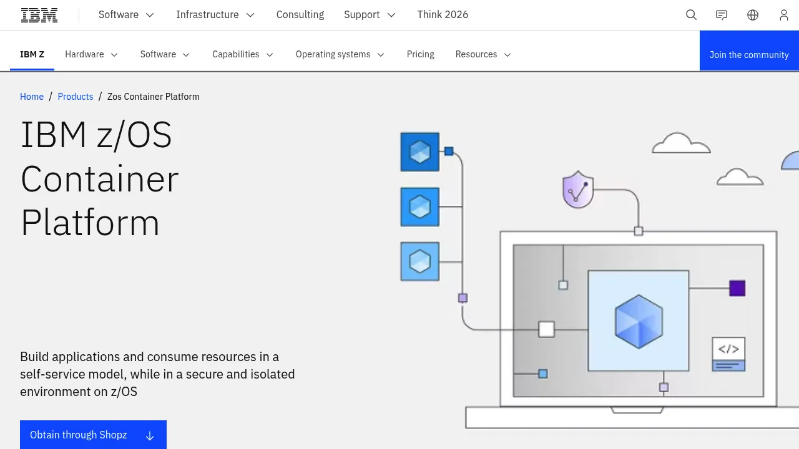Open the Think 2026 menu item

[443, 15]
